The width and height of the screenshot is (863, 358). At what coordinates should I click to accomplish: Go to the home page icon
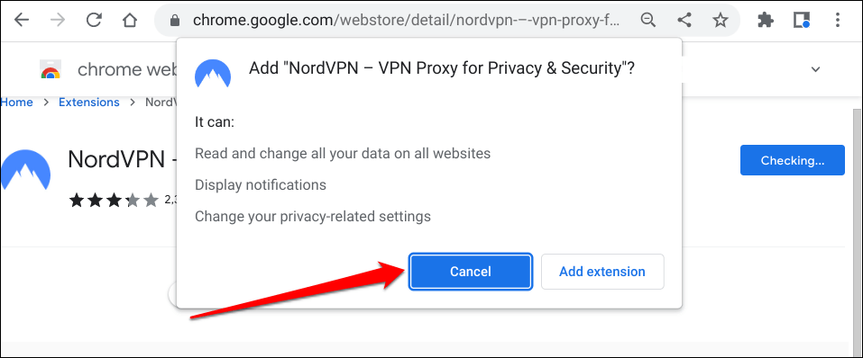tap(129, 21)
